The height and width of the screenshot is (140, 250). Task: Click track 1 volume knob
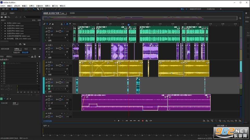(x=49, y=31)
